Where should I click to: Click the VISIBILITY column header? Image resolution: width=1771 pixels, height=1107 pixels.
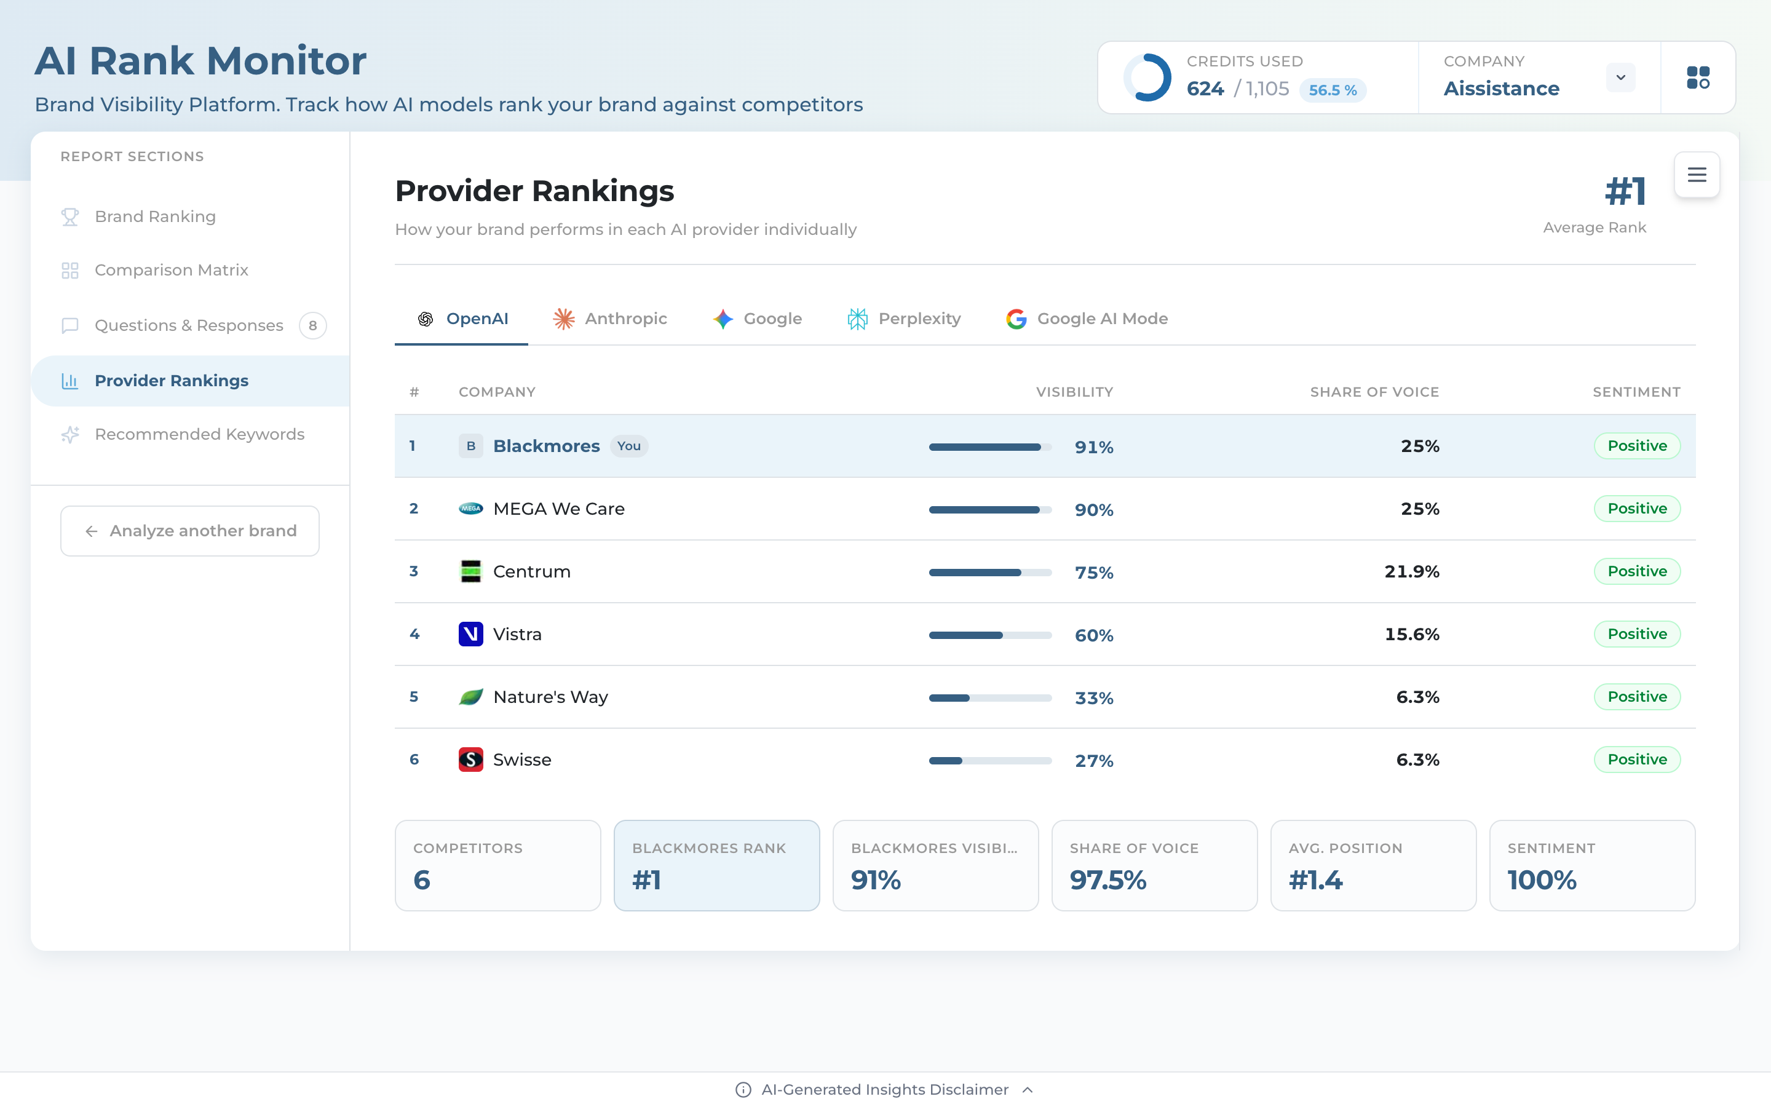point(1074,392)
